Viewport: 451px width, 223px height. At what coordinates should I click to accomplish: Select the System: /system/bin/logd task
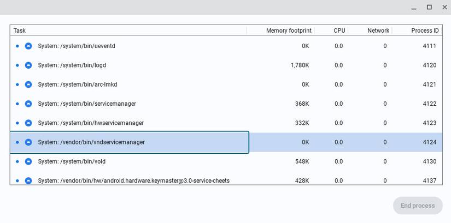pos(72,65)
